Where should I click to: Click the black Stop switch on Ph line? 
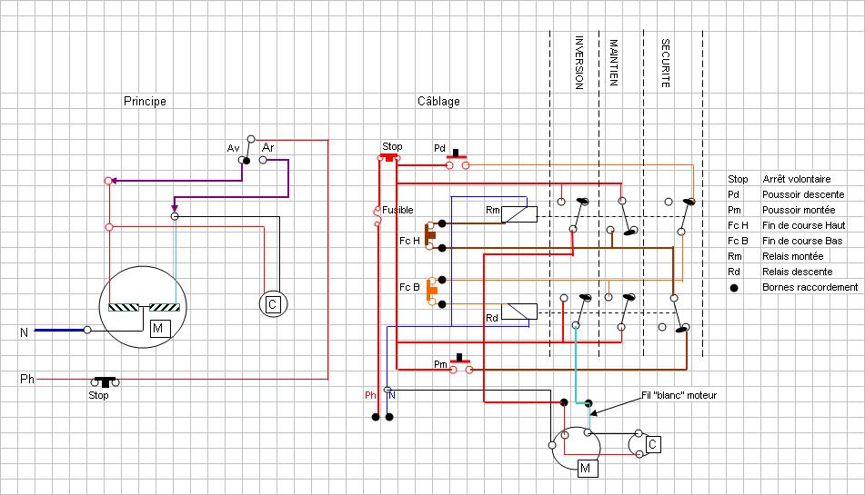point(105,381)
